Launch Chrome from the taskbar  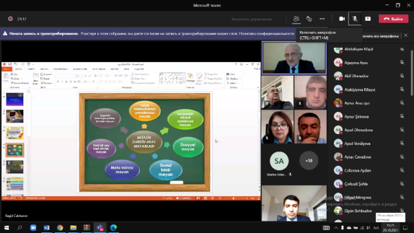pyautogui.click(x=60, y=227)
